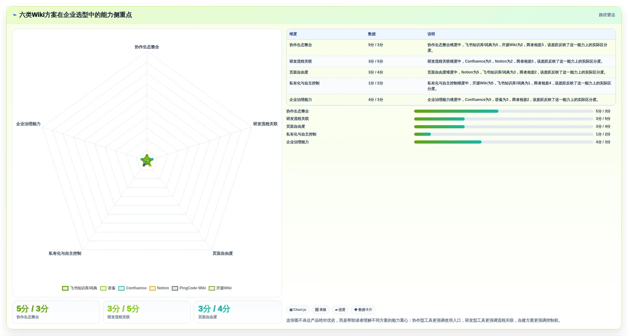The width and height of the screenshot is (628, 336).
Task: Click the radar axis label 私有化与自主控制
Action: 65,253
